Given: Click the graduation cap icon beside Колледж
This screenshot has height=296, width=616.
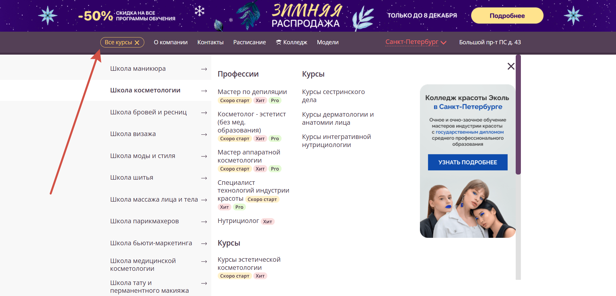Looking at the screenshot, I should (279, 42).
